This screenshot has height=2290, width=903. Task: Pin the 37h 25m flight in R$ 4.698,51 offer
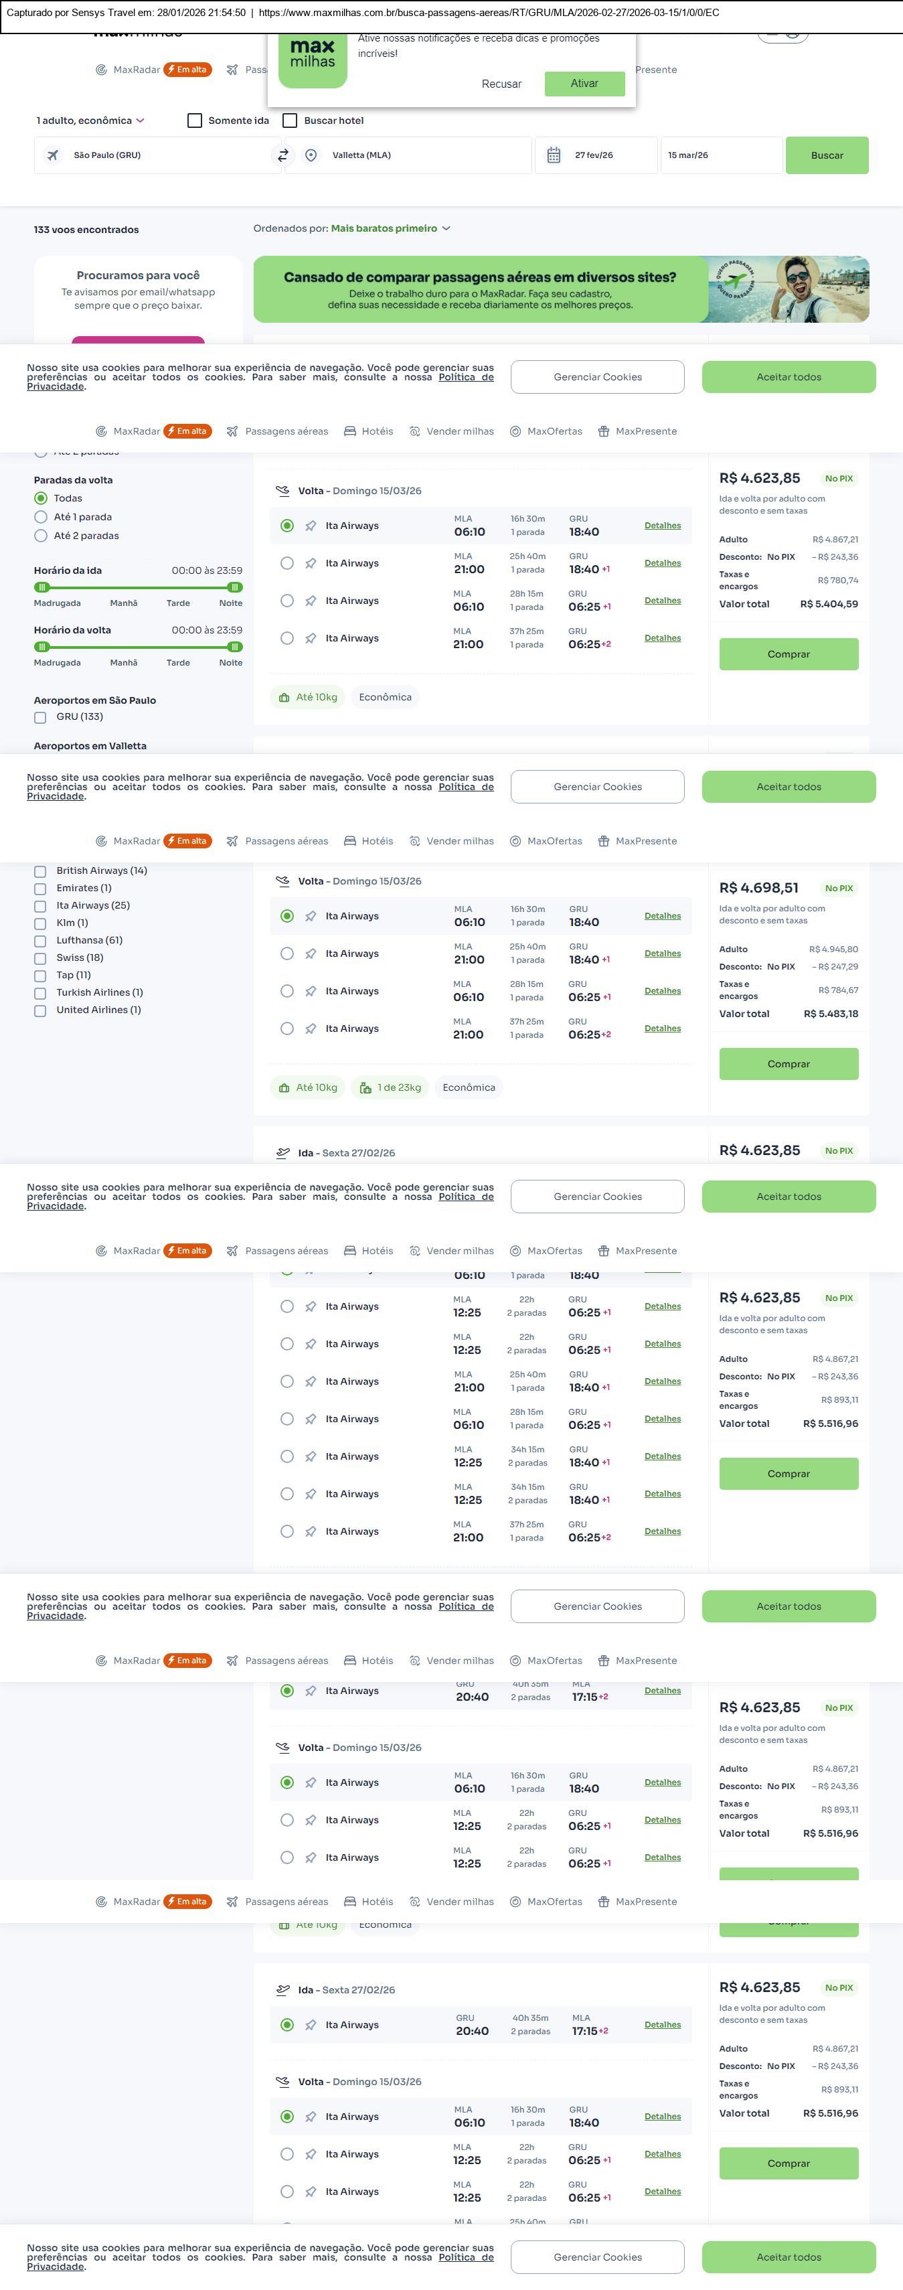(x=310, y=1028)
